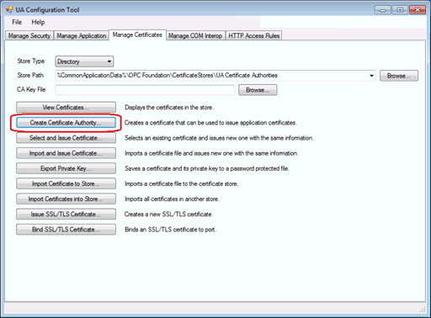Minimize the UA Configuration Tool window
Image resolution: width=431 pixels, height=318 pixels.
pyautogui.click(x=382, y=10)
